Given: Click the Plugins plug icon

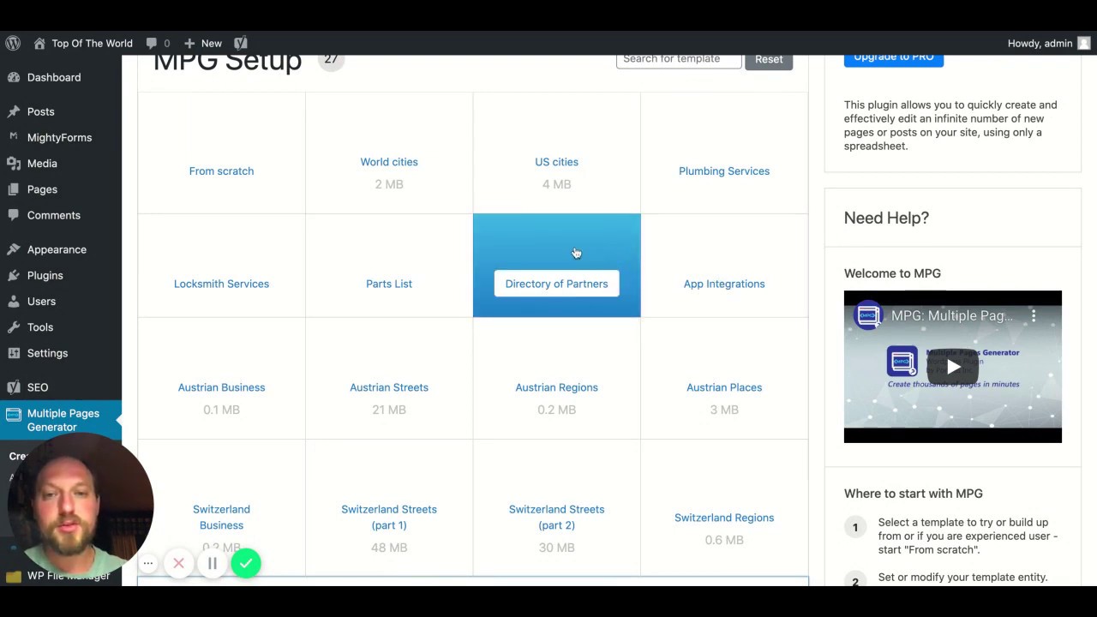Looking at the screenshot, I should coord(14,275).
